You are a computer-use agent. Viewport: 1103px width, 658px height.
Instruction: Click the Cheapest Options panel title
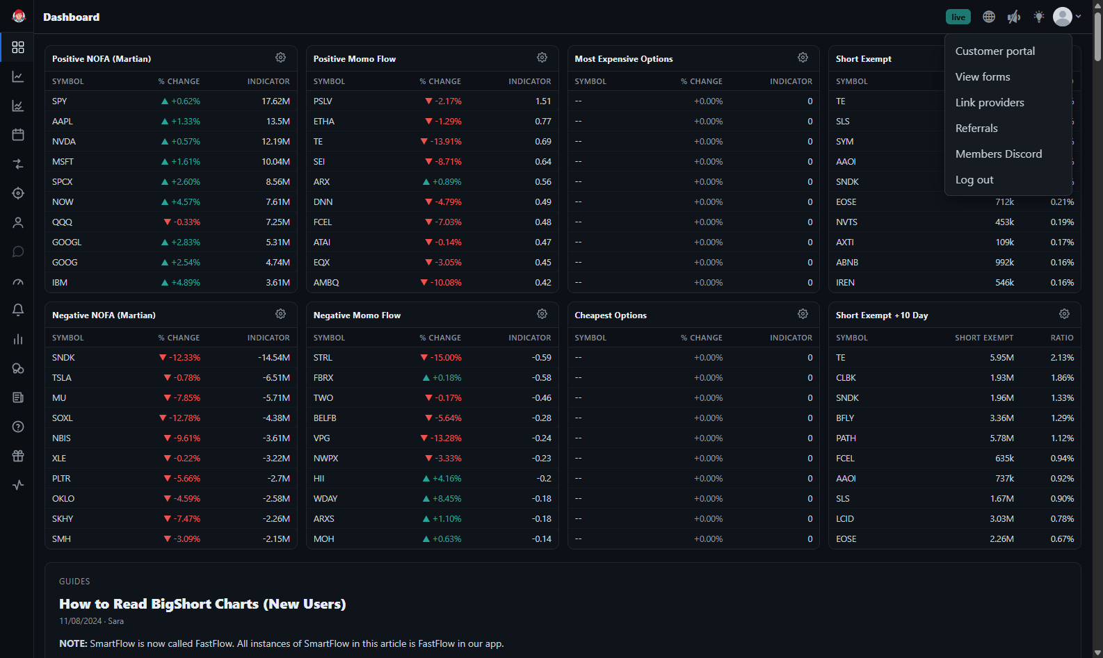click(x=611, y=315)
